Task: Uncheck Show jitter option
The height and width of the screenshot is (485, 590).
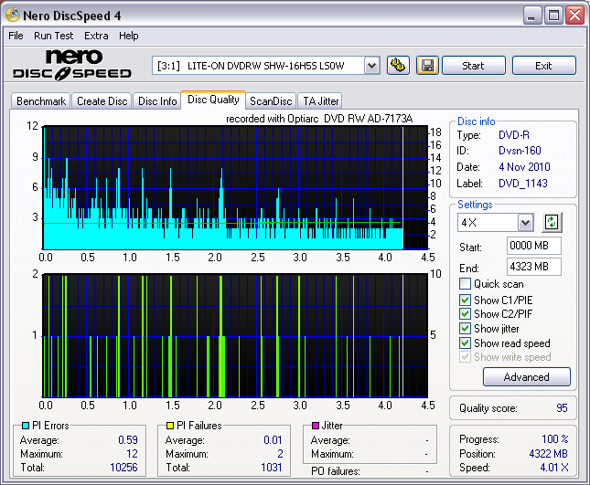Action: tap(465, 328)
